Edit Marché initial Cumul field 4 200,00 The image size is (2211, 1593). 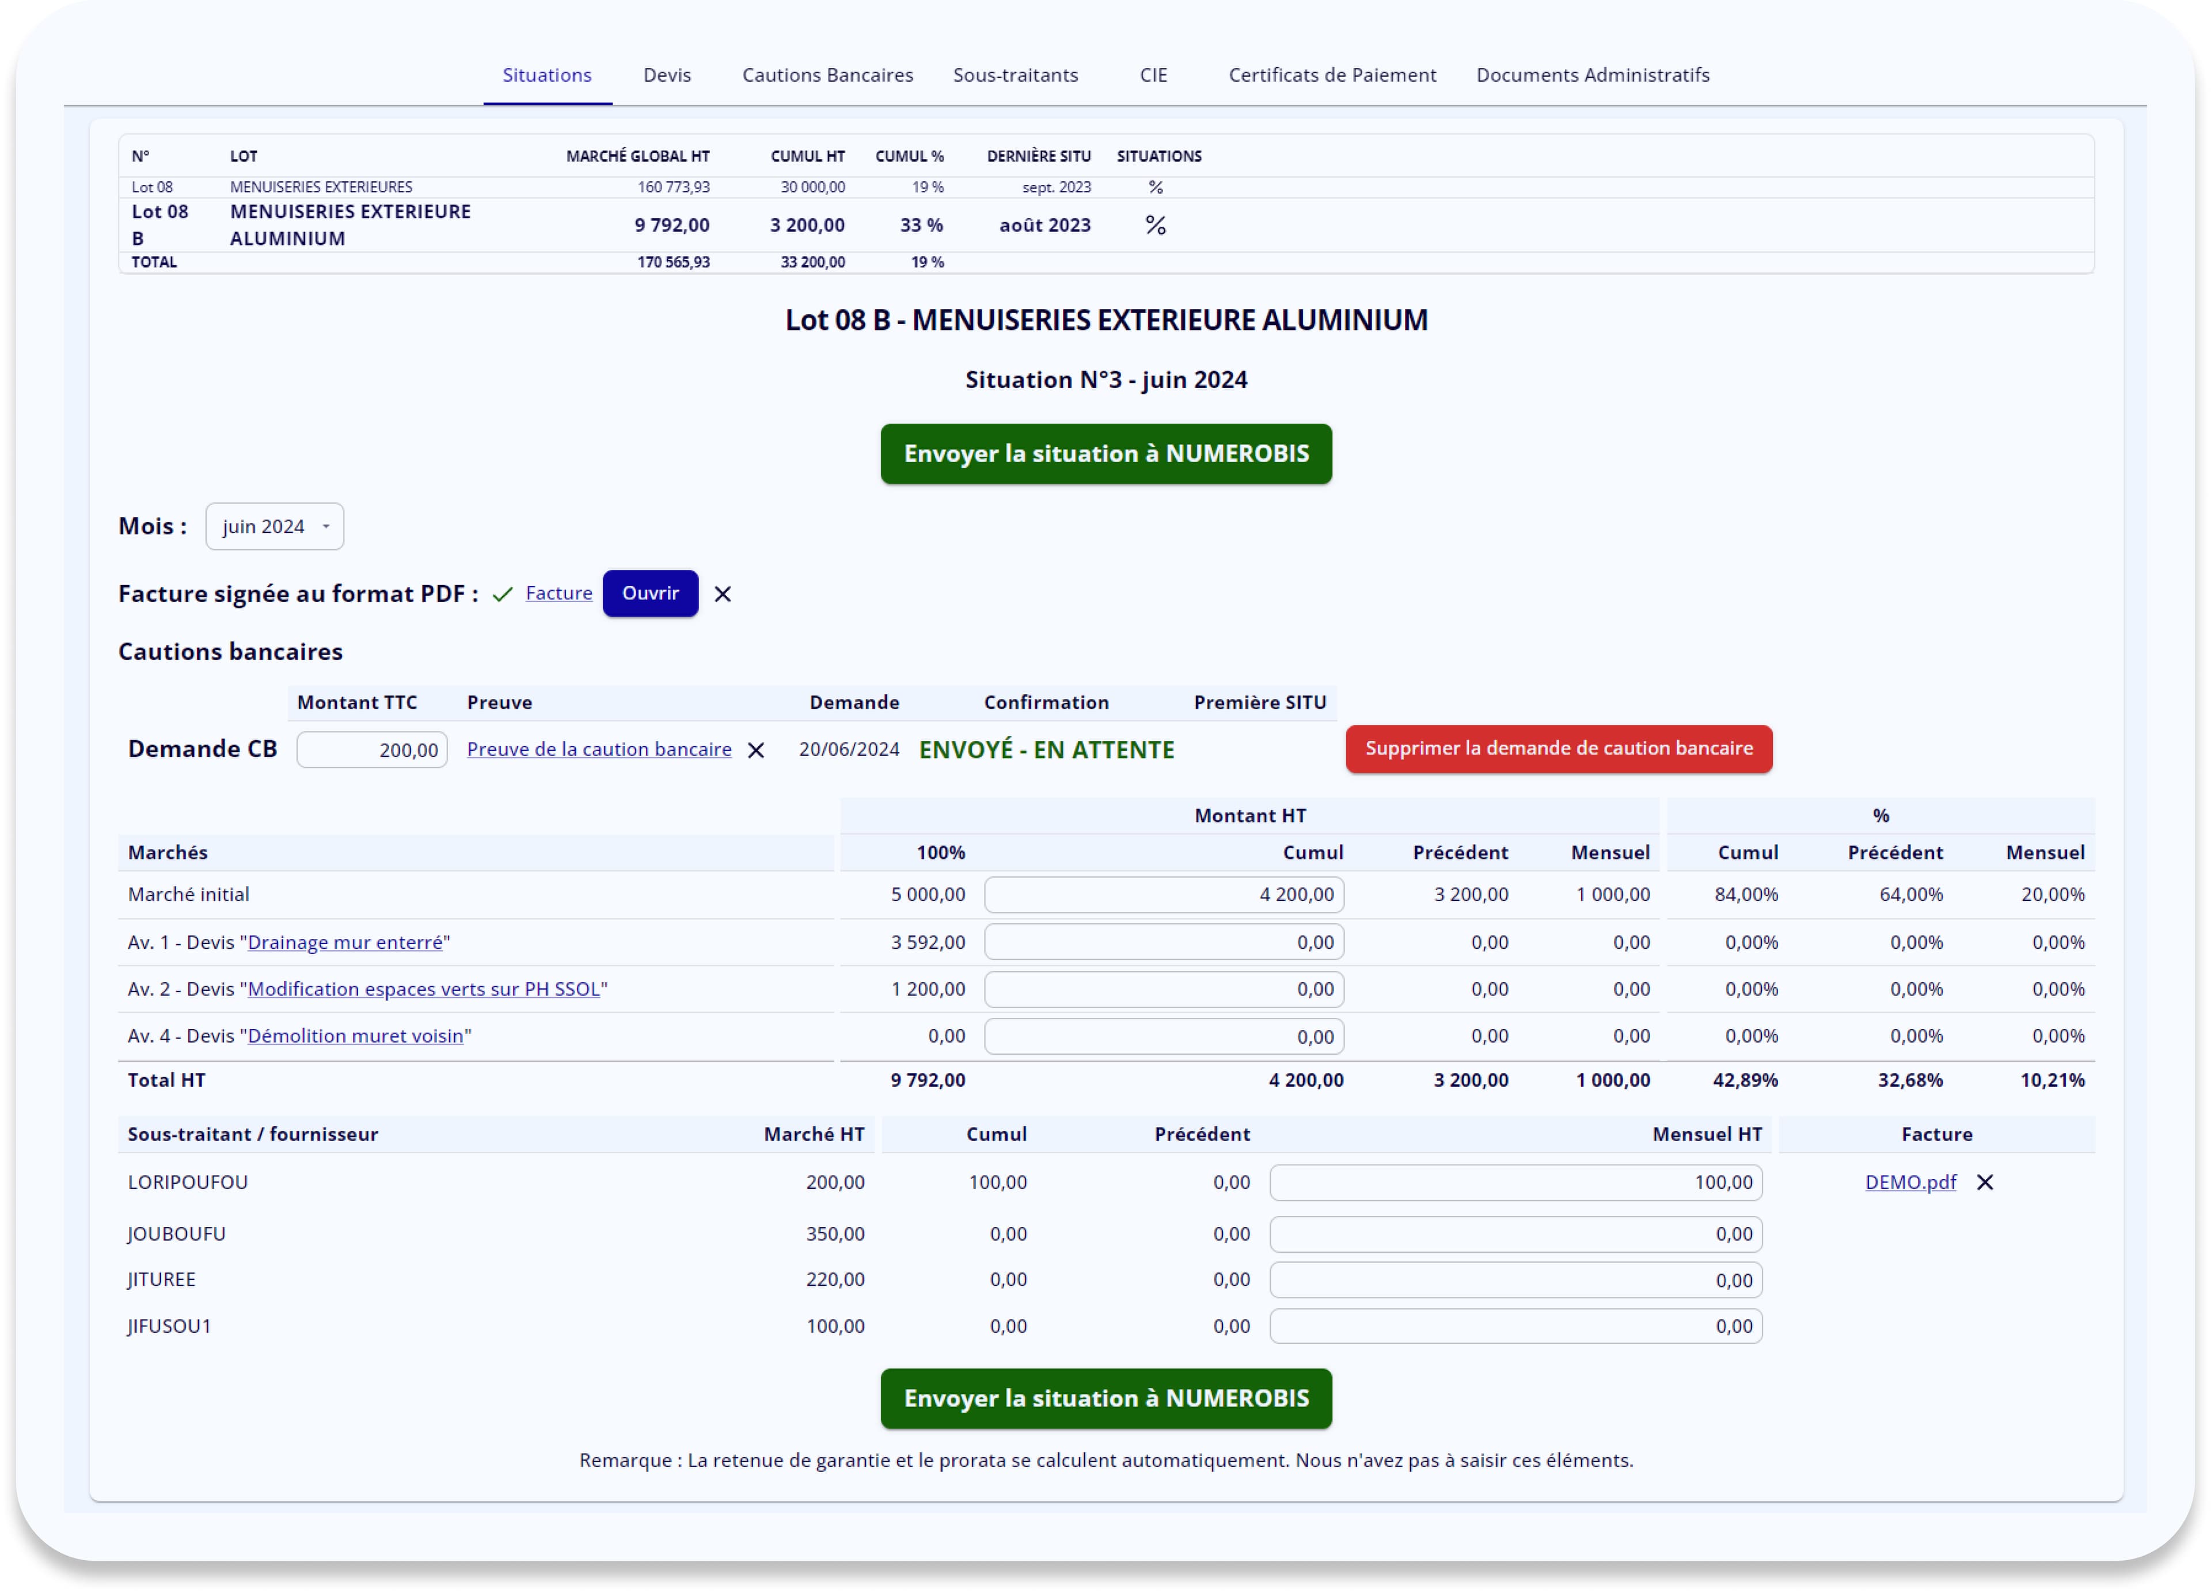1164,894
